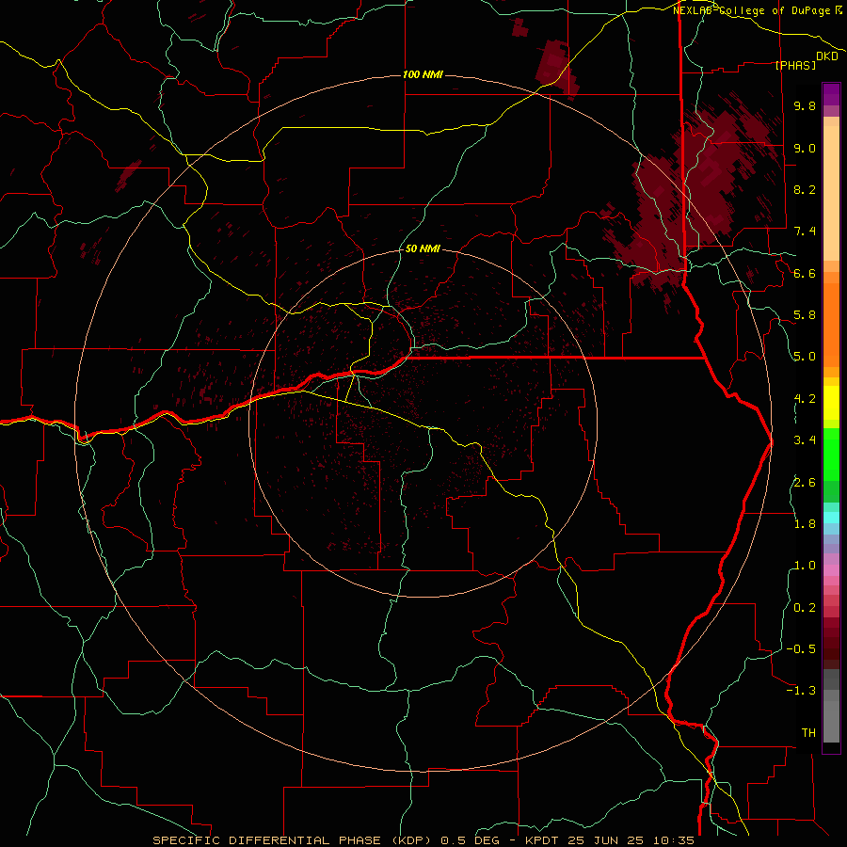
Task: Select the cyan color bar segment
Action: [831, 517]
